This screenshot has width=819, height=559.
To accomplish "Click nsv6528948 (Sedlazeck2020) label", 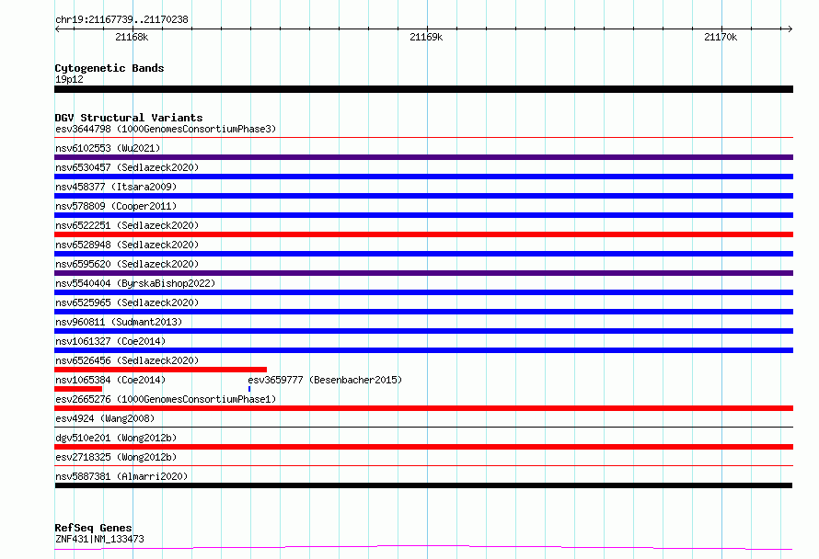I will tap(127, 245).
